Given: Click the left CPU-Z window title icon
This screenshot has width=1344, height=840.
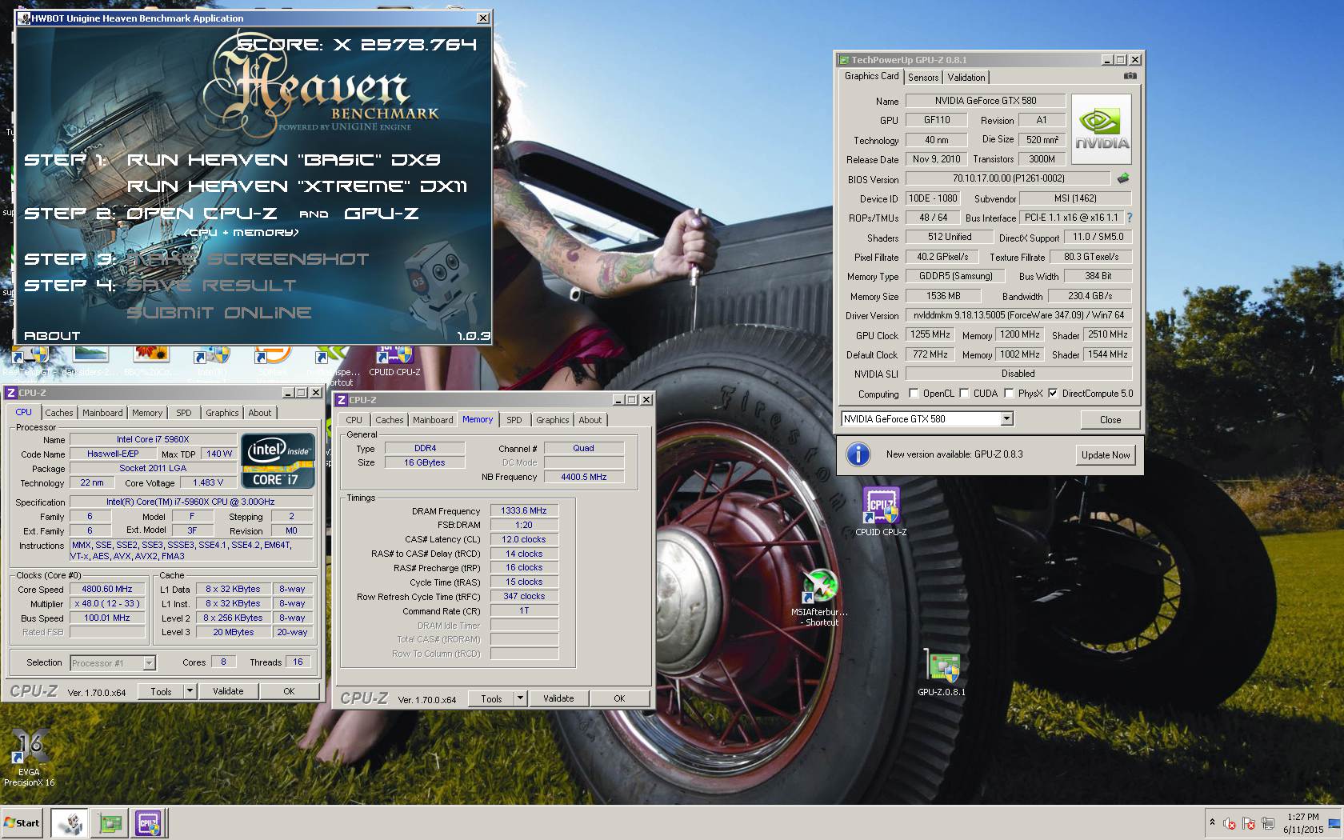Looking at the screenshot, I should [x=10, y=393].
